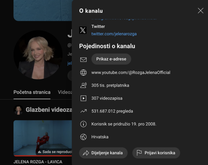Viewport: 208px width, 165px height.
Task: Click the video play box icon
Action: point(83,98)
